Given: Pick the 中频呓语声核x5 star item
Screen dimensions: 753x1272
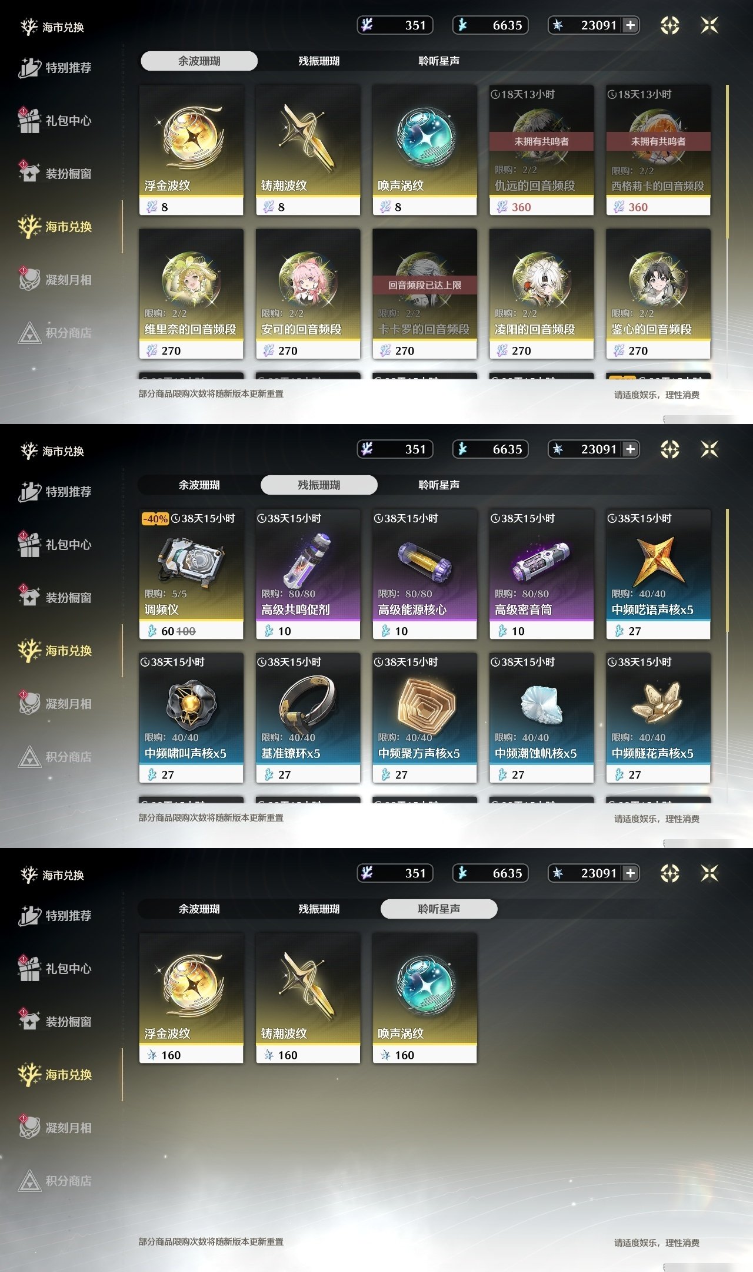Looking at the screenshot, I should pyautogui.click(x=658, y=574).
